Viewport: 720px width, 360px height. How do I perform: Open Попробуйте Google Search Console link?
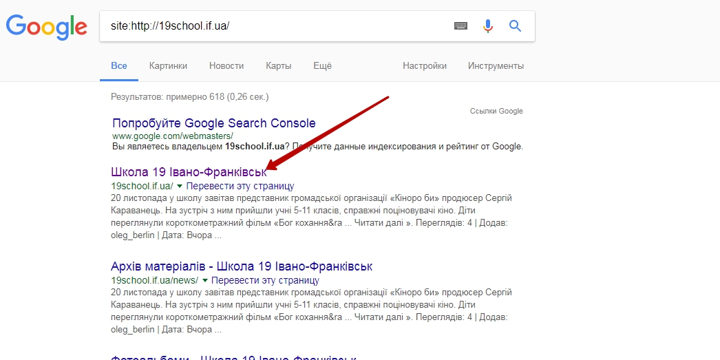pyautogui.click(x=214, y=123)
